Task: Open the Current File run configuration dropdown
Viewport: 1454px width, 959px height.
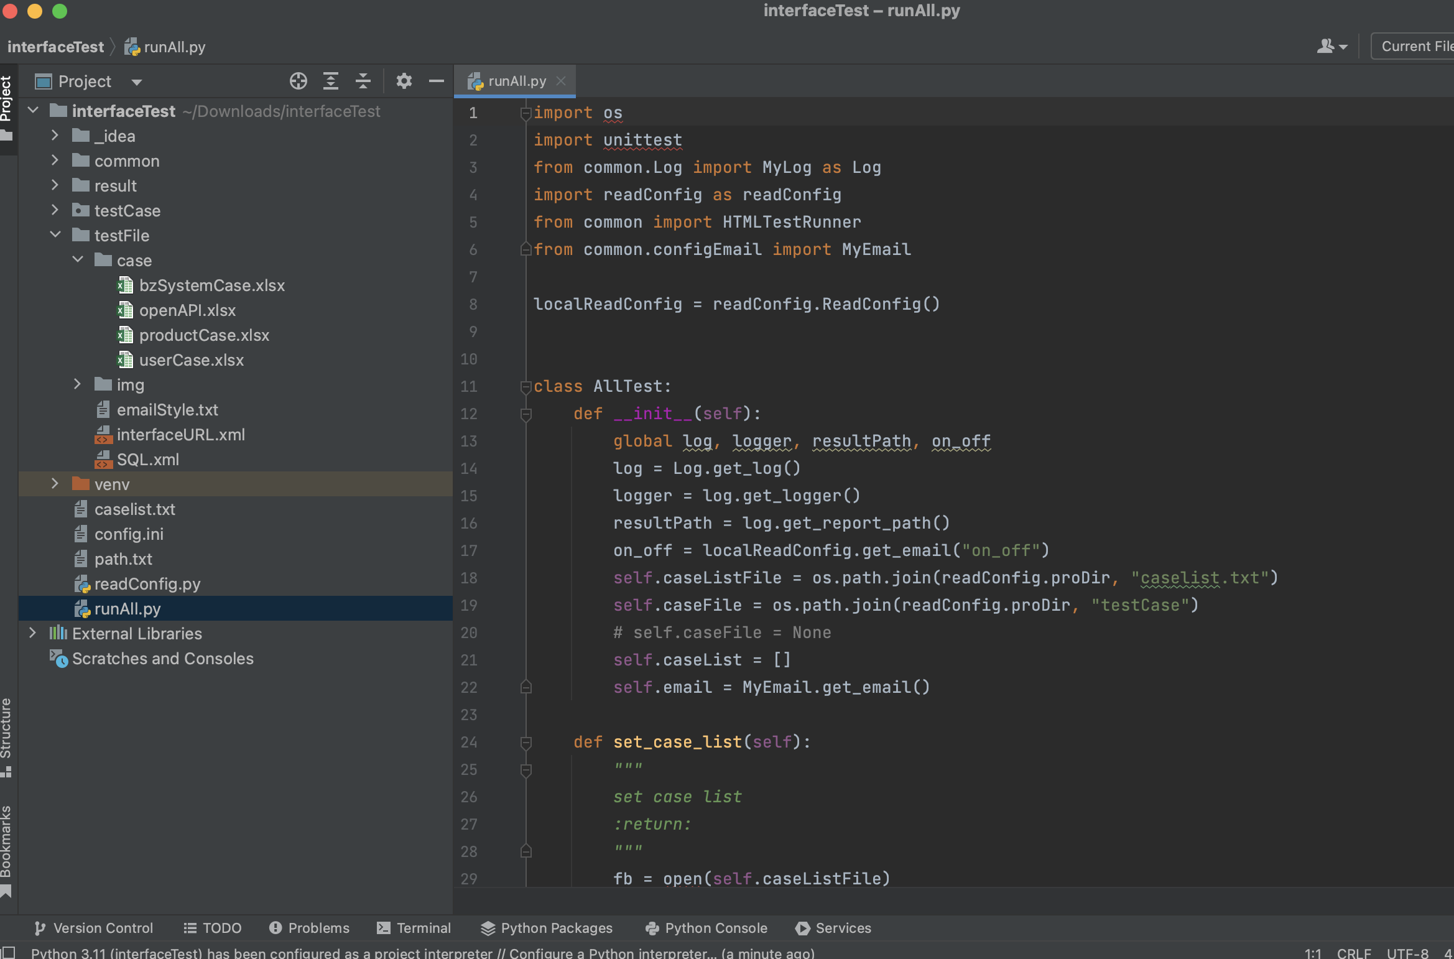Action: (x=1413, y=46)
